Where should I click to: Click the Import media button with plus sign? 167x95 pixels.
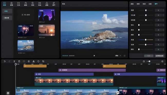point(26,15)
